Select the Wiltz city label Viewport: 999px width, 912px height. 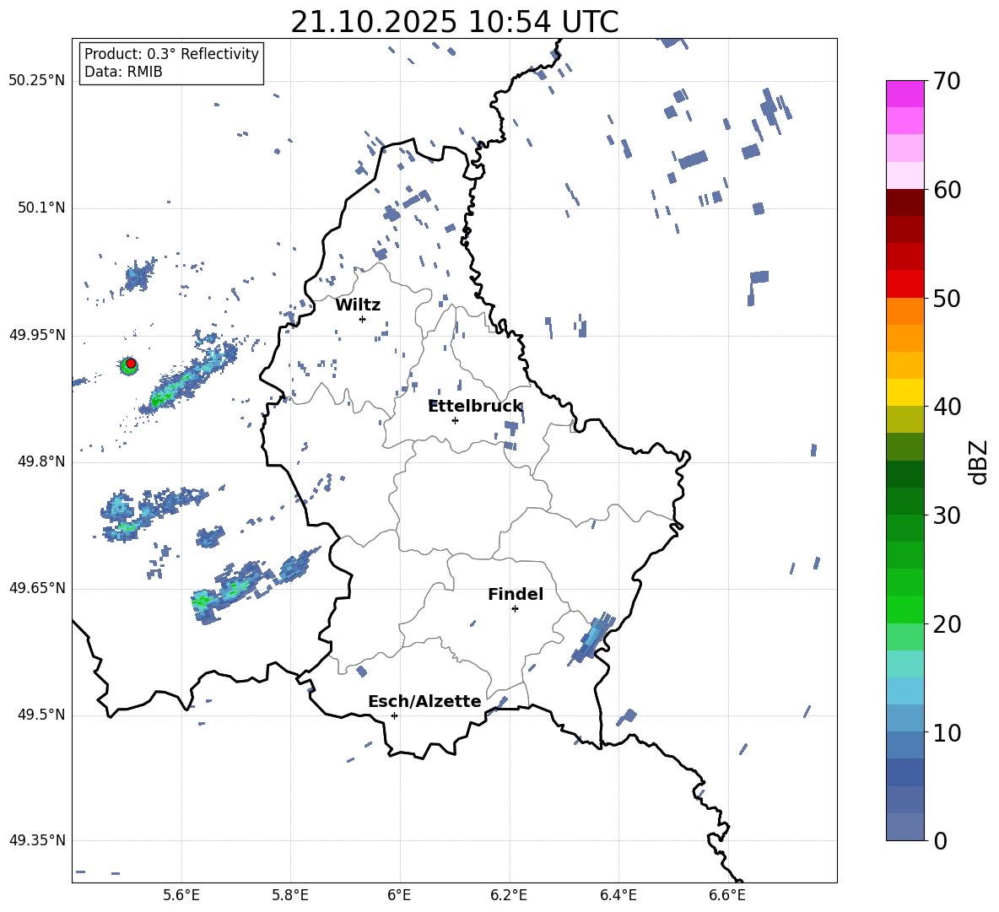click(358, 305)
